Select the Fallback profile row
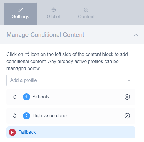This screenshot has height=142, width=144. (71, 132)
